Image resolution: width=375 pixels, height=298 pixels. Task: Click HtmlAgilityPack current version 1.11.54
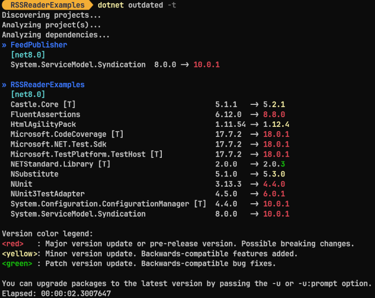point(230,125)
